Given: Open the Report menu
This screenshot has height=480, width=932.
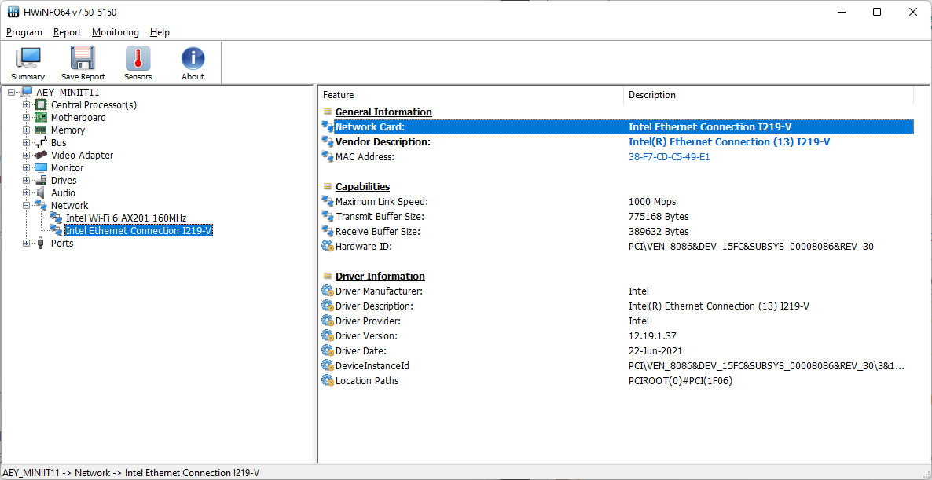Looking at the screenshot, I should tap(67, 32).
